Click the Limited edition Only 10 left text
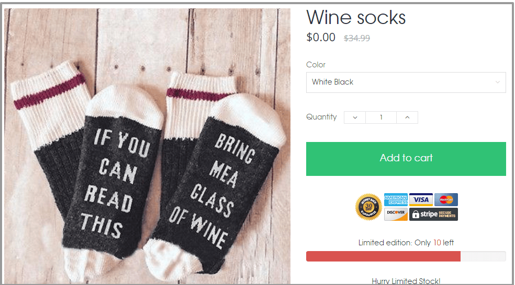 click(406, 243)
